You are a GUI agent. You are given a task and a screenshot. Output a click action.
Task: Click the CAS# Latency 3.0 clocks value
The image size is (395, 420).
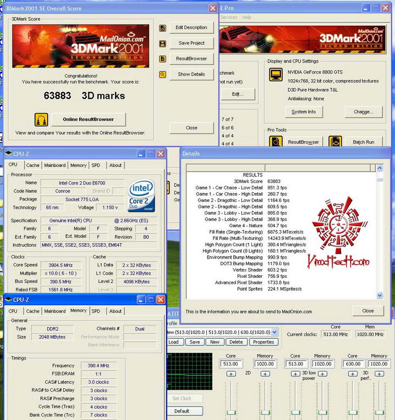coord(99,382)
